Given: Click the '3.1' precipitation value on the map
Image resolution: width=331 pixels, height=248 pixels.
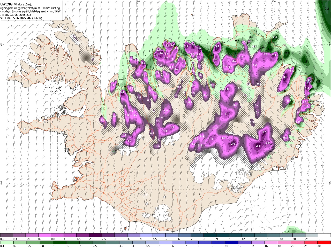Looking at the screenshot, I should click(x=217, y=47).
